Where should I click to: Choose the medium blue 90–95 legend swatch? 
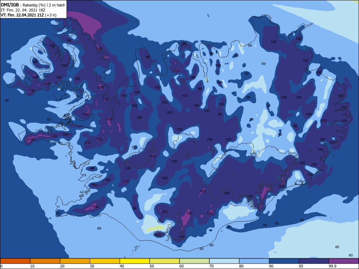(284, 261)
